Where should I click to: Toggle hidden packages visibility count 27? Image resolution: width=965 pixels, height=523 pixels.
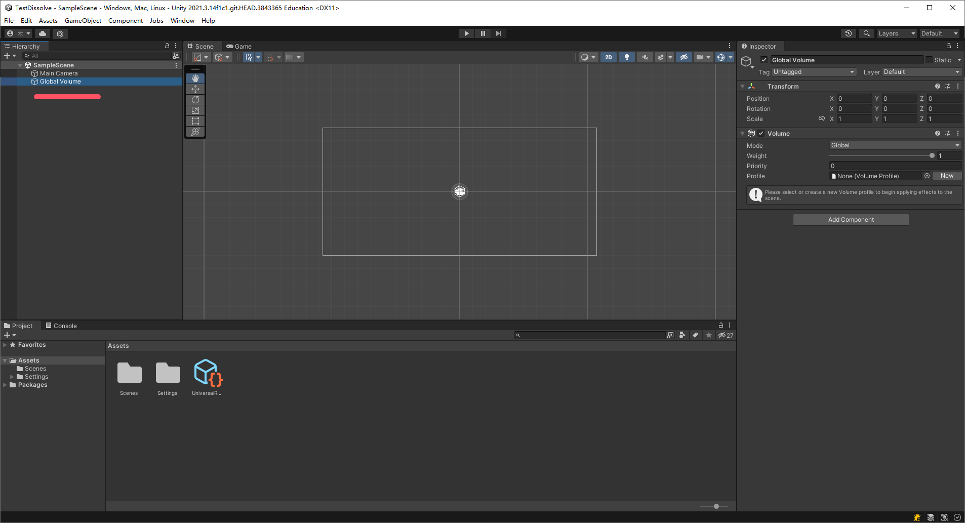[x=726, y=335]
